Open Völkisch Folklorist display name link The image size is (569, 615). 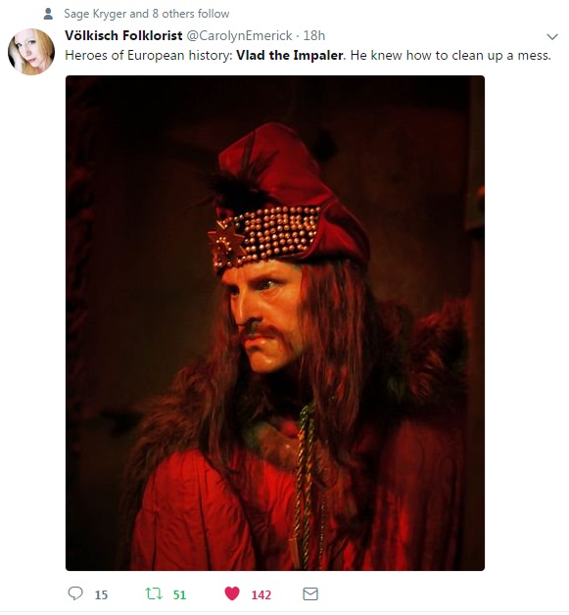(x=123, y=35)
